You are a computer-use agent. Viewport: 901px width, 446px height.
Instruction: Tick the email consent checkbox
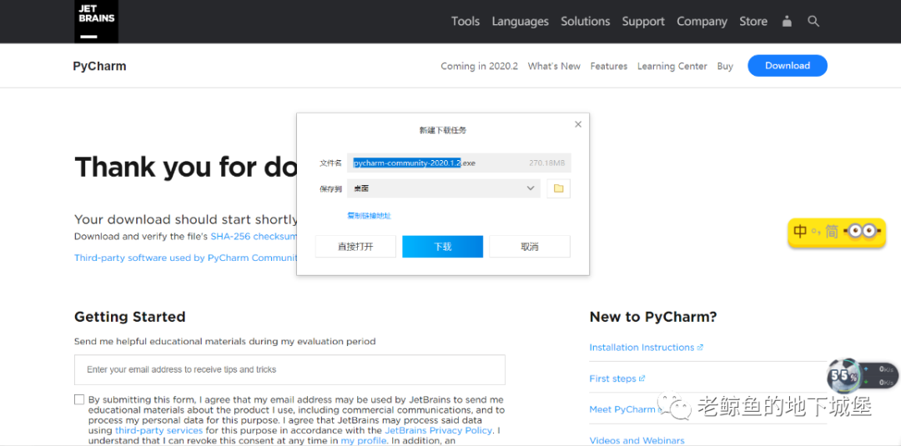pos(79,399)
